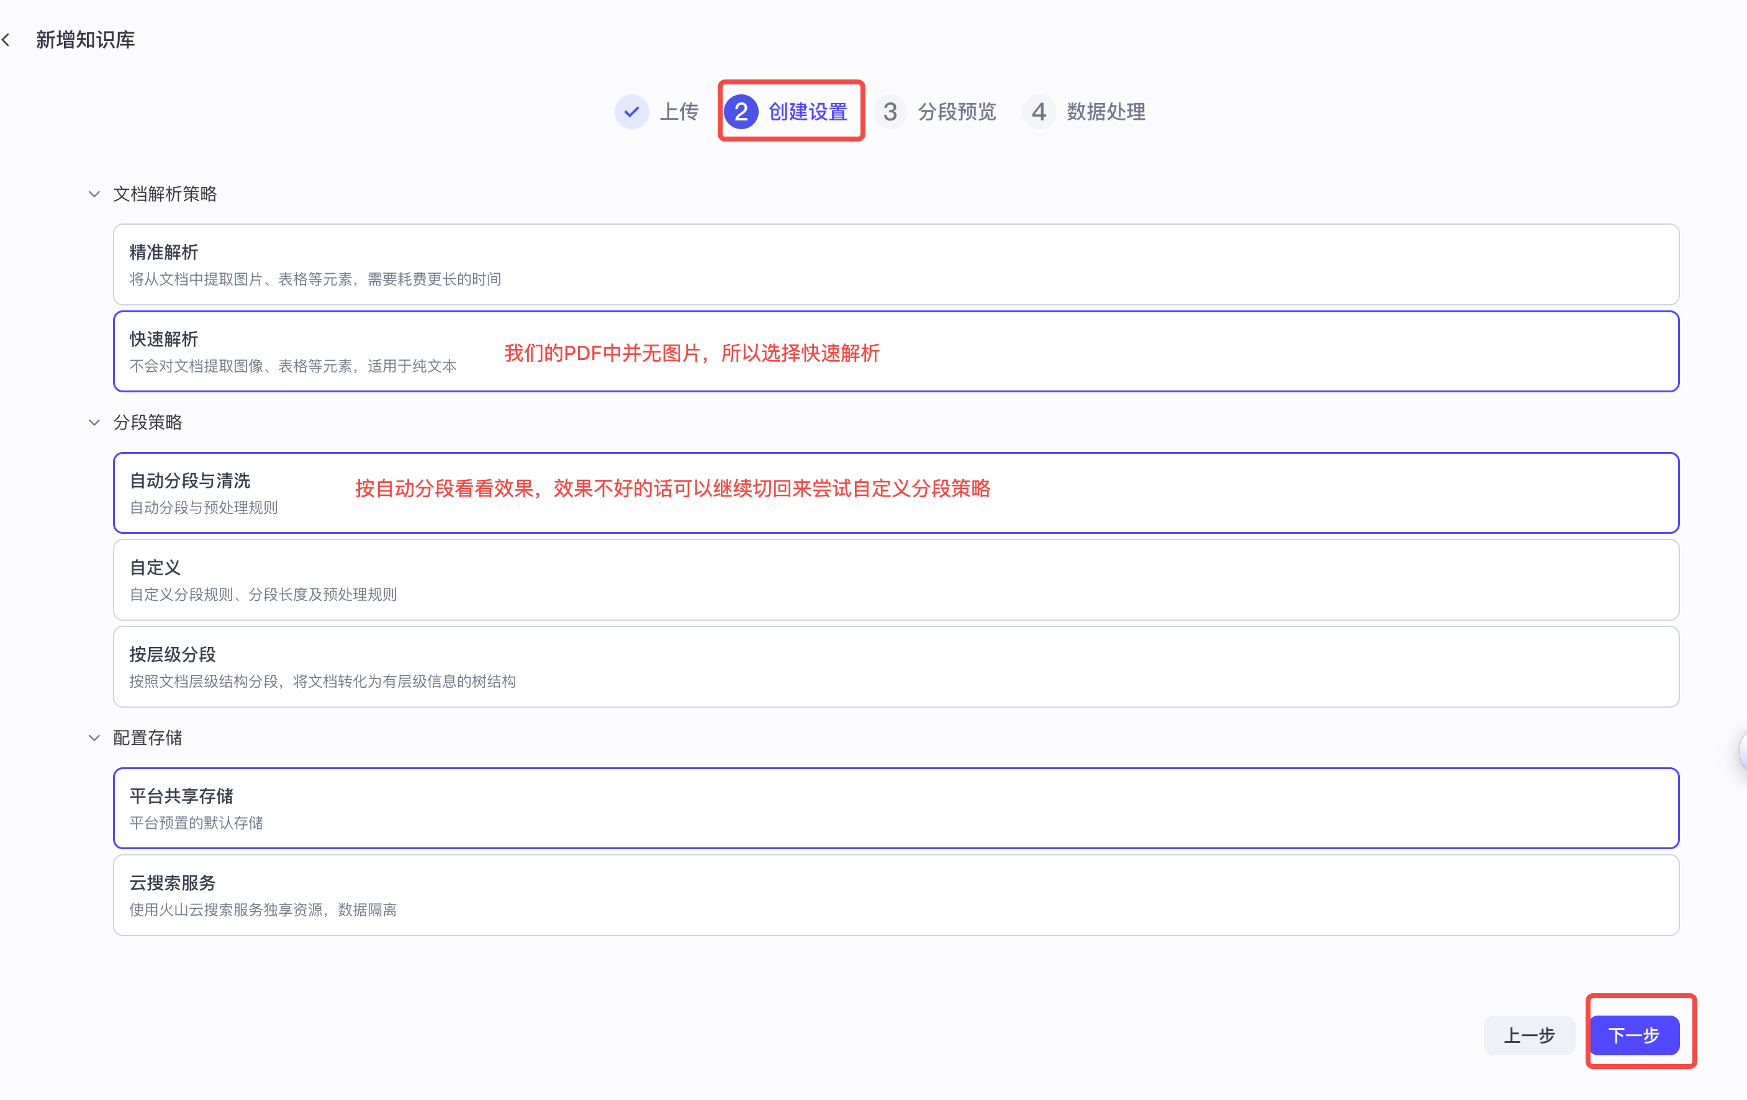This screenshot has width=1747, height=1100.
Task: Click the checkmark icon on the 上传 step
Action: [x=632, y=112]
